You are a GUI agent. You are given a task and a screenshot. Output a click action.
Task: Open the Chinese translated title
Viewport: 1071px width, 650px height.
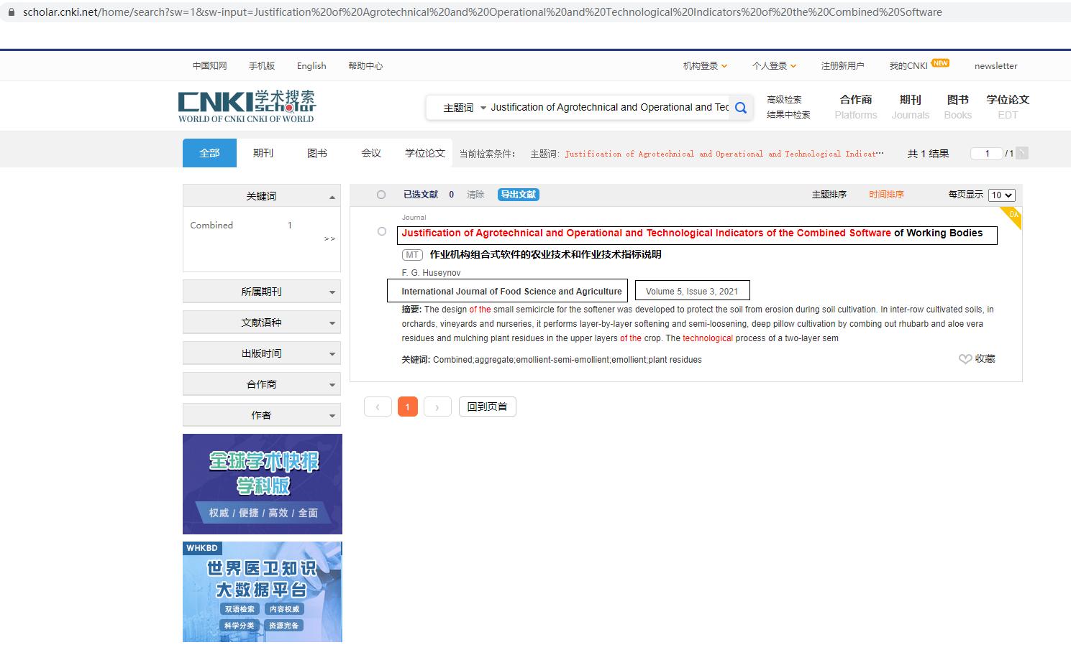pos(545,255)
